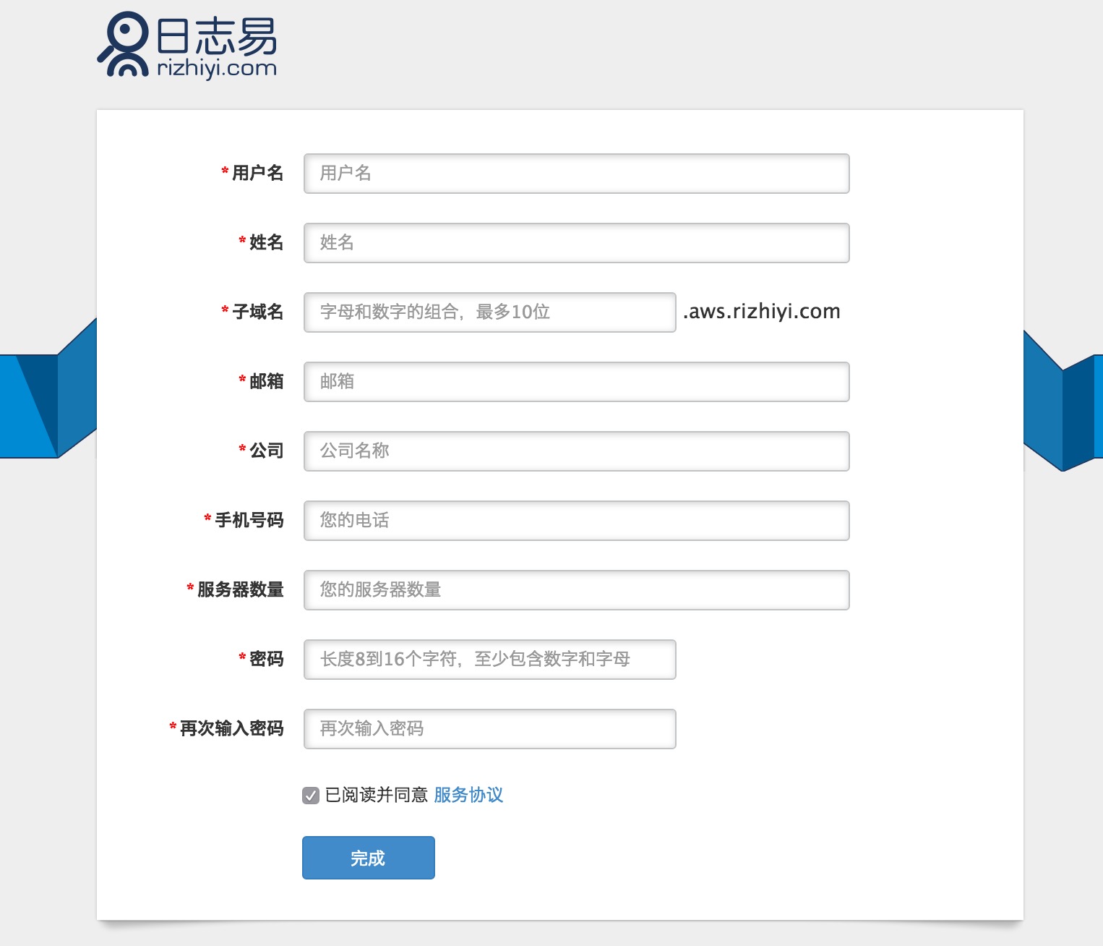
Task: Click the 您的电话 phone number input field
Action: click(x=576, y=521)
